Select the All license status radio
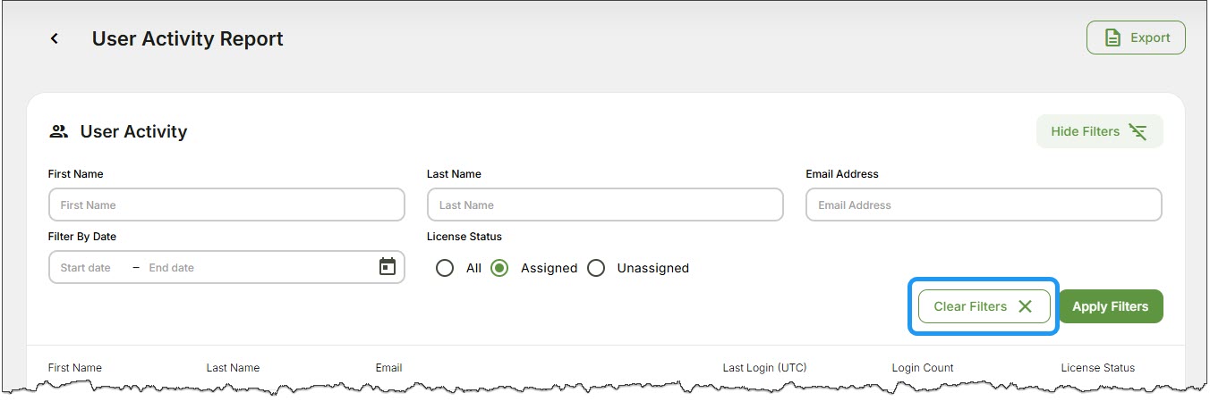1210x401 pixels. coord(445,268)
